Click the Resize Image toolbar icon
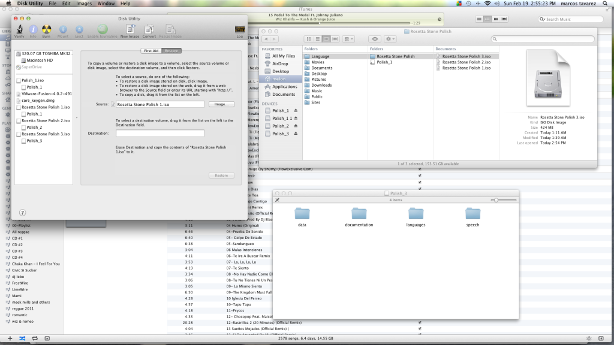614x345 pixels. tap(170, 29)
